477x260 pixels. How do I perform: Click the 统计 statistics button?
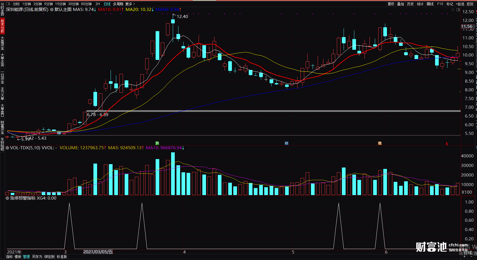[x=420, y=4]
